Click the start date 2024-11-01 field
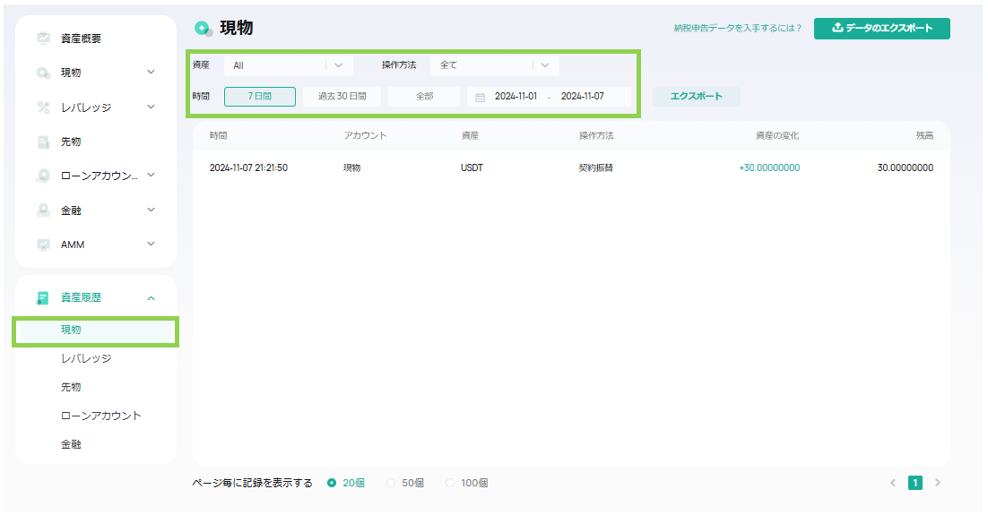This screenshot has width=988, height=515. 516,97
